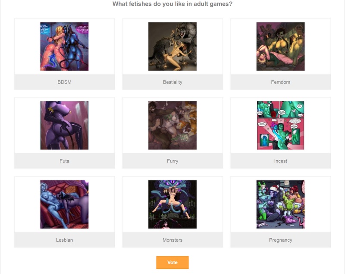345x274 pixels.
Task: Pick the Monsters option image
Action: [172, 204]
